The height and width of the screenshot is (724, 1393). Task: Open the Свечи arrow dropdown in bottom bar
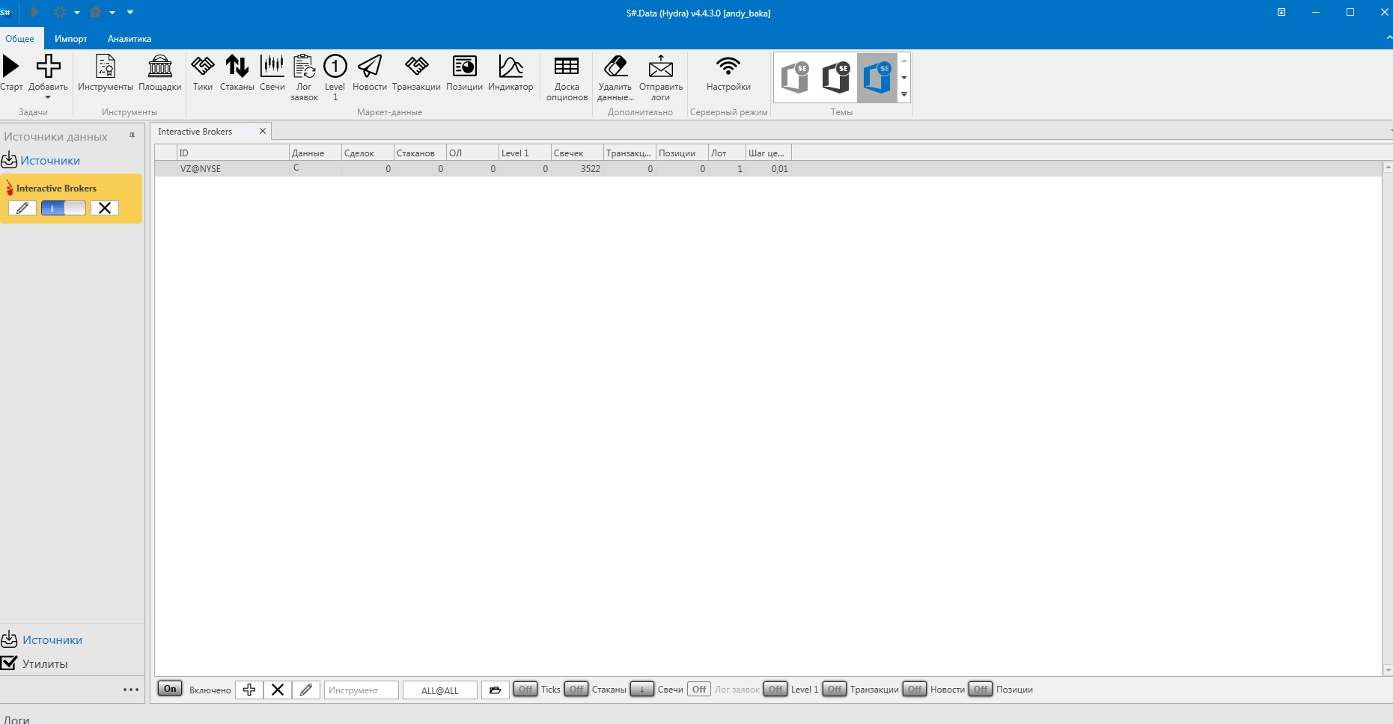click(x=641, y=689)
